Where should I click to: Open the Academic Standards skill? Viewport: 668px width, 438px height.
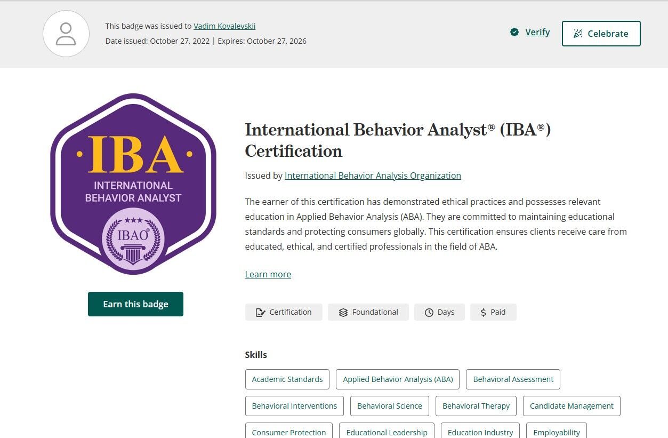287,379
